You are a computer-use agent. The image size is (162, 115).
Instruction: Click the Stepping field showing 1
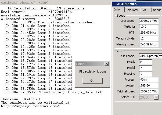click(x=145, y=74)
